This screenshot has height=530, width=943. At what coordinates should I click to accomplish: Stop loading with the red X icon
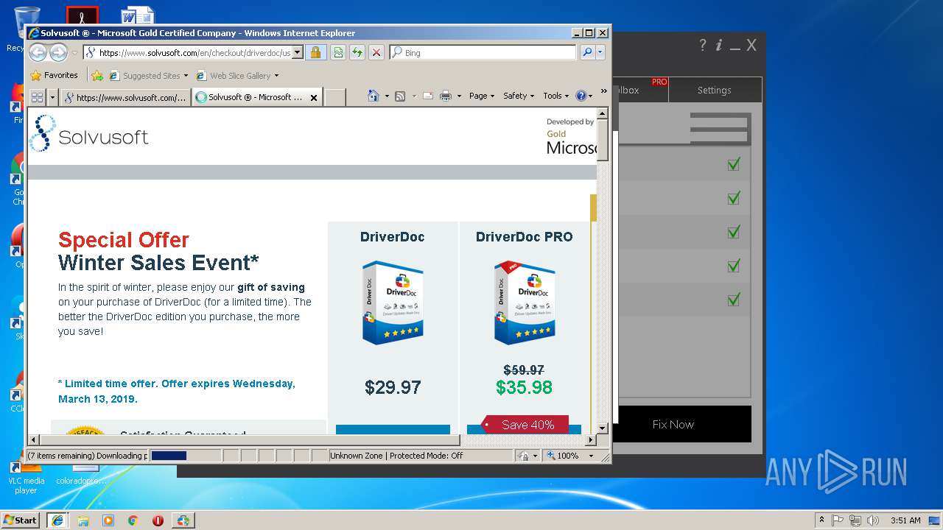tap(376, 52)
